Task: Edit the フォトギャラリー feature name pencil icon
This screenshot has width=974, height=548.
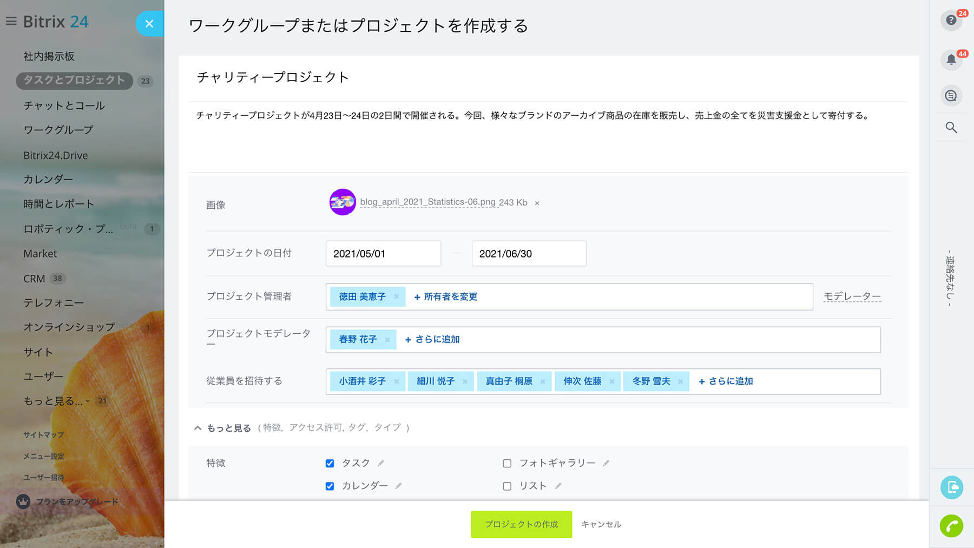Action: [x=606, y=463]
